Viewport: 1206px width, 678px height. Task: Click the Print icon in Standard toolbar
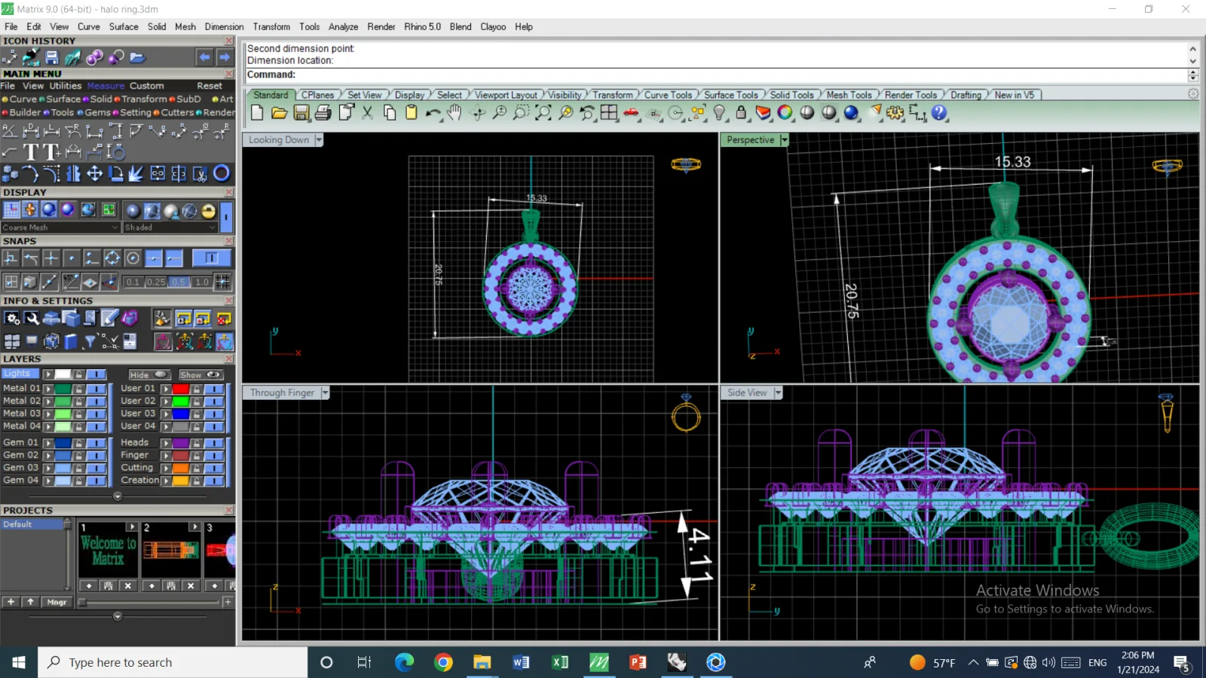coord(323,113)
